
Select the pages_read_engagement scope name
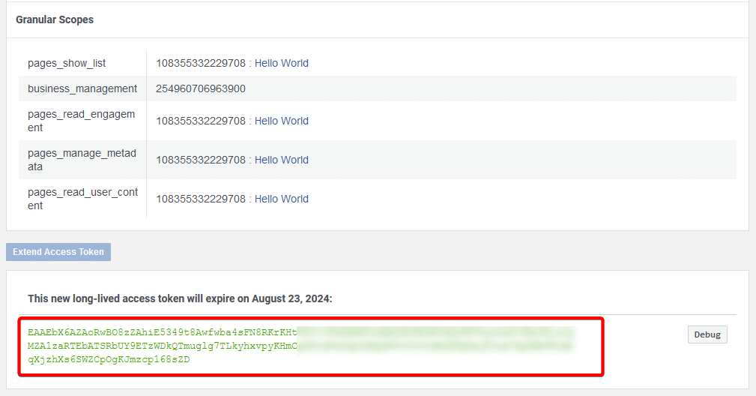pos(82,121)
